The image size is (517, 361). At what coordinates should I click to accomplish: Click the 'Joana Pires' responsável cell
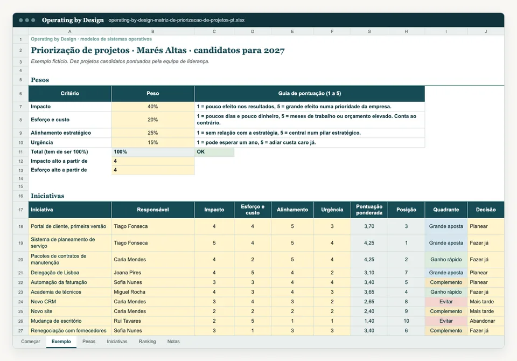pyautogui.click(x=152, y=273)
